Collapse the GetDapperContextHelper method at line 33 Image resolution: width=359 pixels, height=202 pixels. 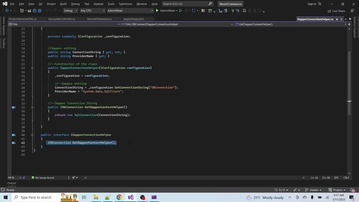point(33,107)
